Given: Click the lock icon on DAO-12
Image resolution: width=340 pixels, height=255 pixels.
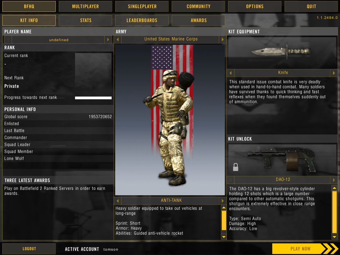Looking at the screenshot, I should 235,167.
